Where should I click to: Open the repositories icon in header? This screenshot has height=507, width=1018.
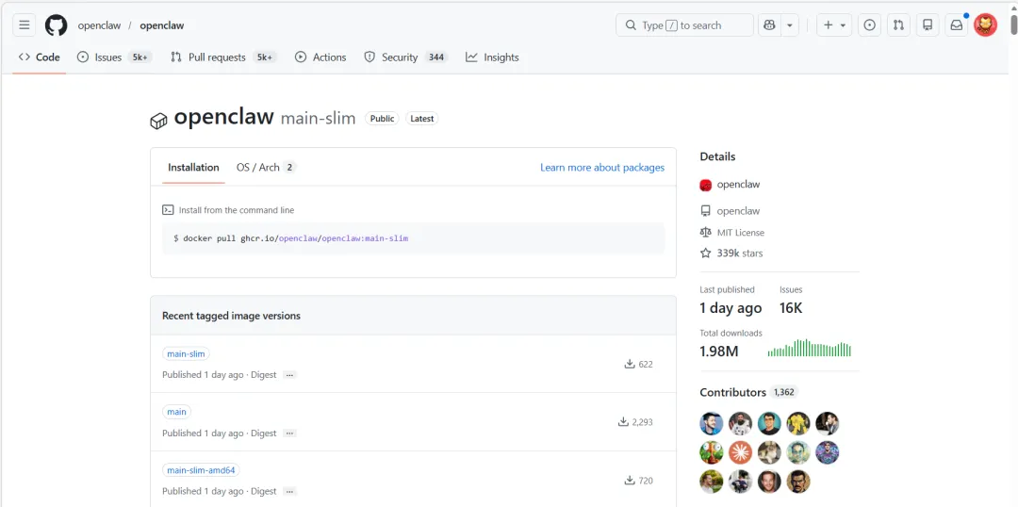coord(928,25)
